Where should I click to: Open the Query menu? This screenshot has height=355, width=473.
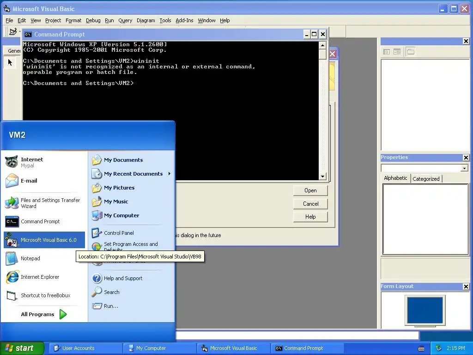(x=125, y=20)
